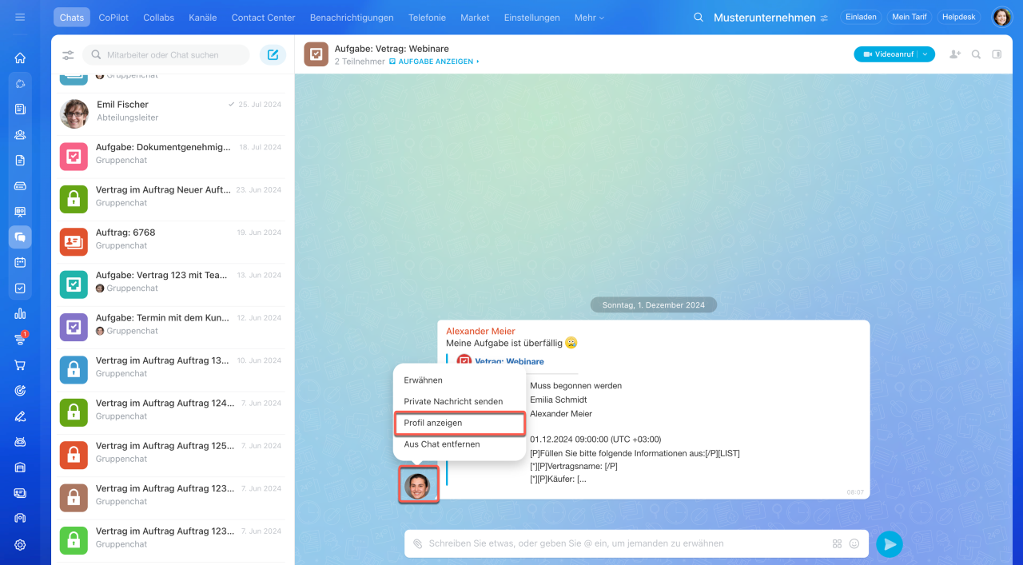Click the attach file paperclip icon

[417, 543]
